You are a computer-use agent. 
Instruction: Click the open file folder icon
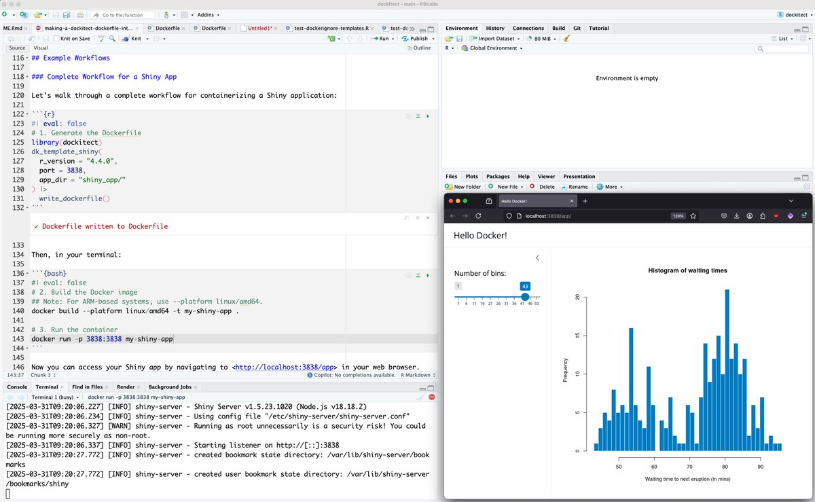39,14
